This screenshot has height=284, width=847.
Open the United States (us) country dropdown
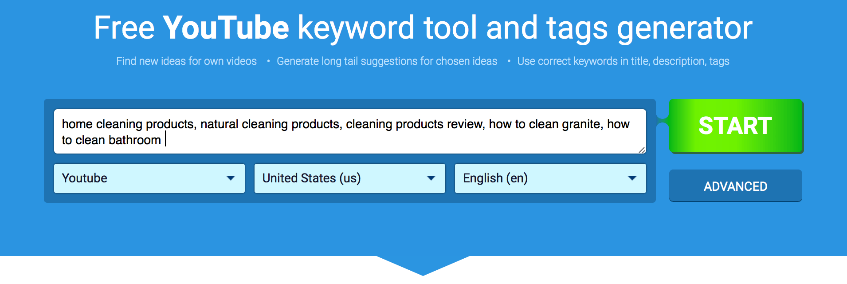pos(350,178)
